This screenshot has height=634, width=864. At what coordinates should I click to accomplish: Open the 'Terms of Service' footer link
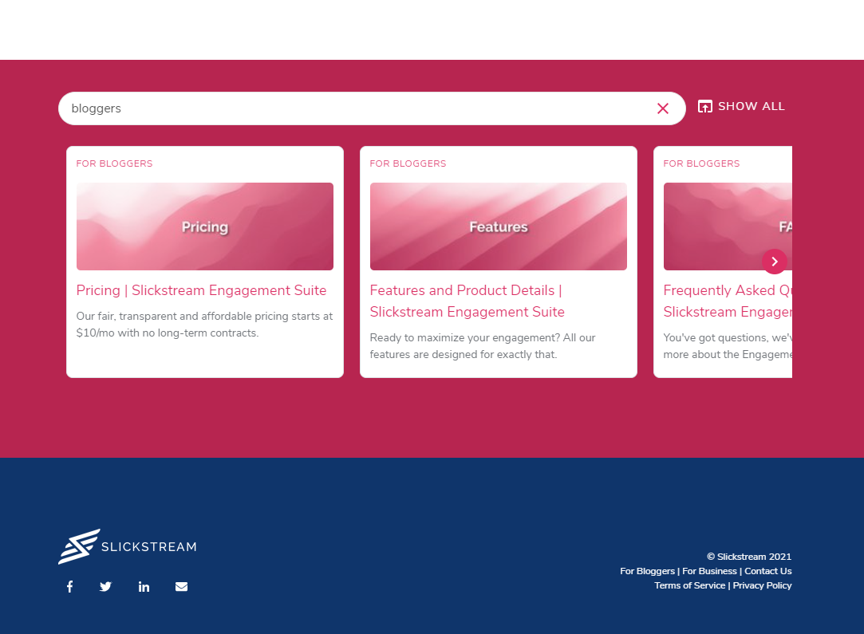(x=690, y=585)
